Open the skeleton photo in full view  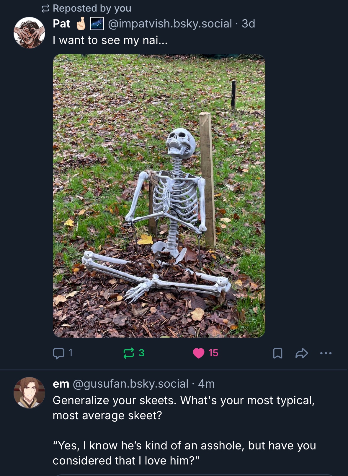(159, 196)
